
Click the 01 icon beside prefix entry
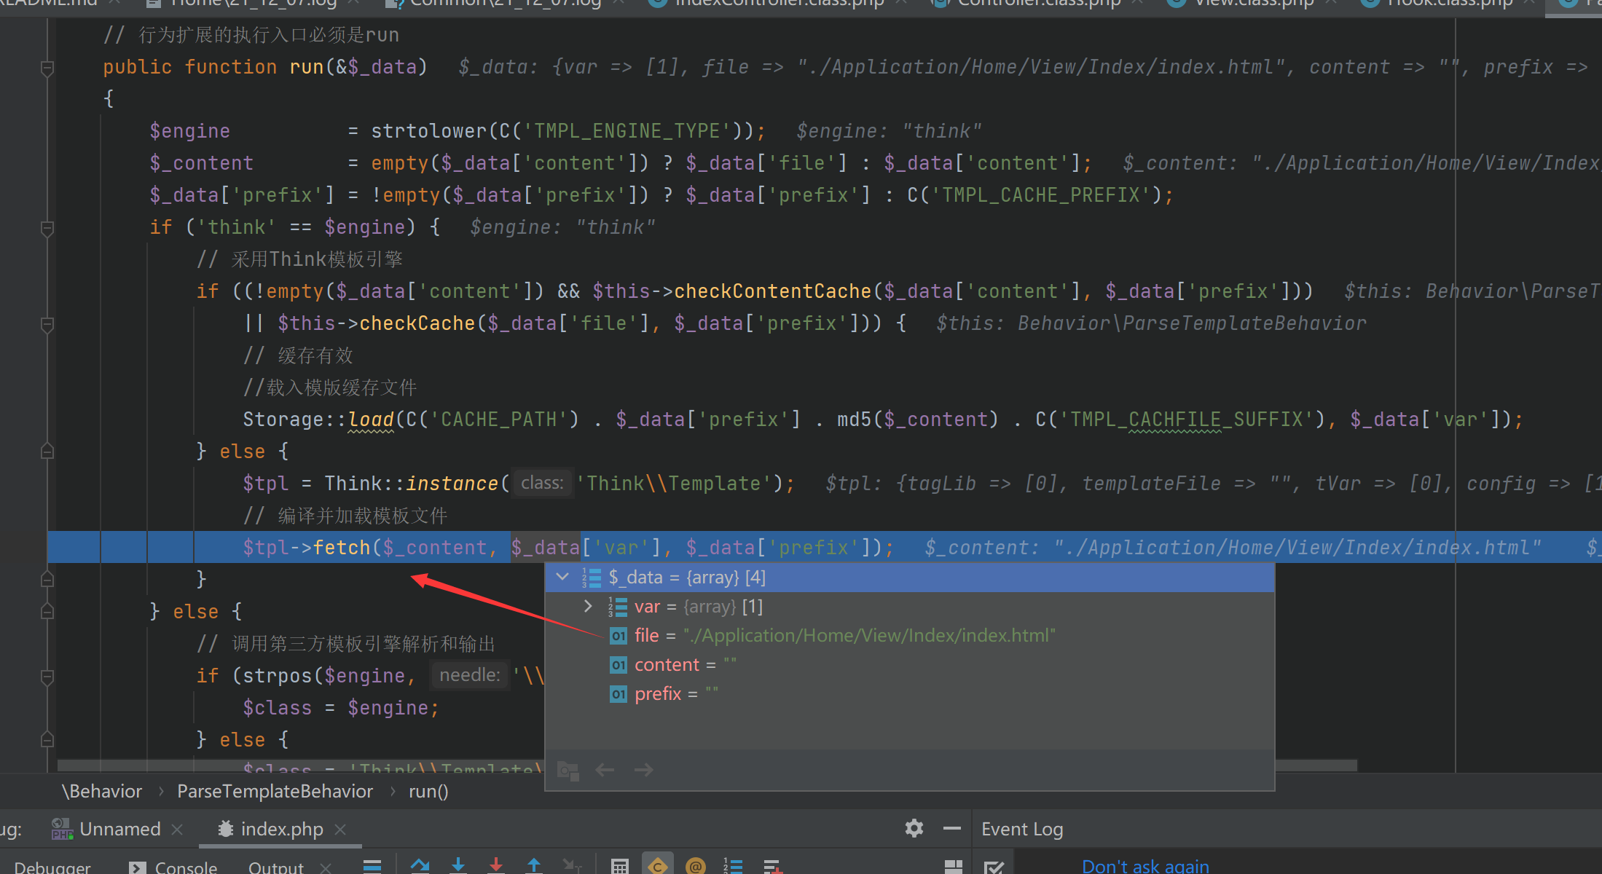click(x=619, y=694)
